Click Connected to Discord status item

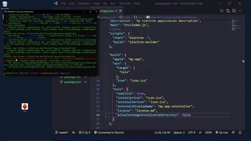coord(109,132)
